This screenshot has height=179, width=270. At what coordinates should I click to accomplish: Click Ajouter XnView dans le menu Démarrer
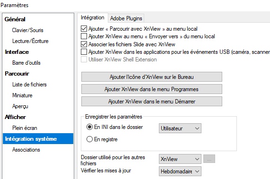click(152, 102)
